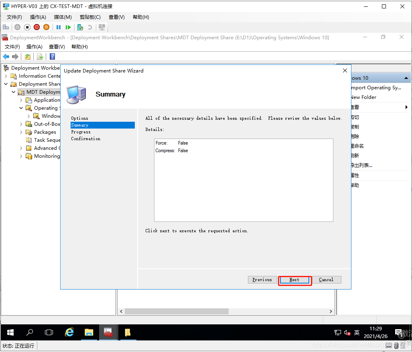Click the horizontal scrollbar thumb
This screenshot has width=412, height=352.
[x=177, y=311]
